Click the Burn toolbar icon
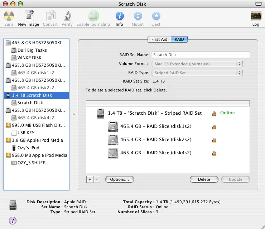Image resolution: width=265 pixels, height=229 pixels. pos(9,16)
